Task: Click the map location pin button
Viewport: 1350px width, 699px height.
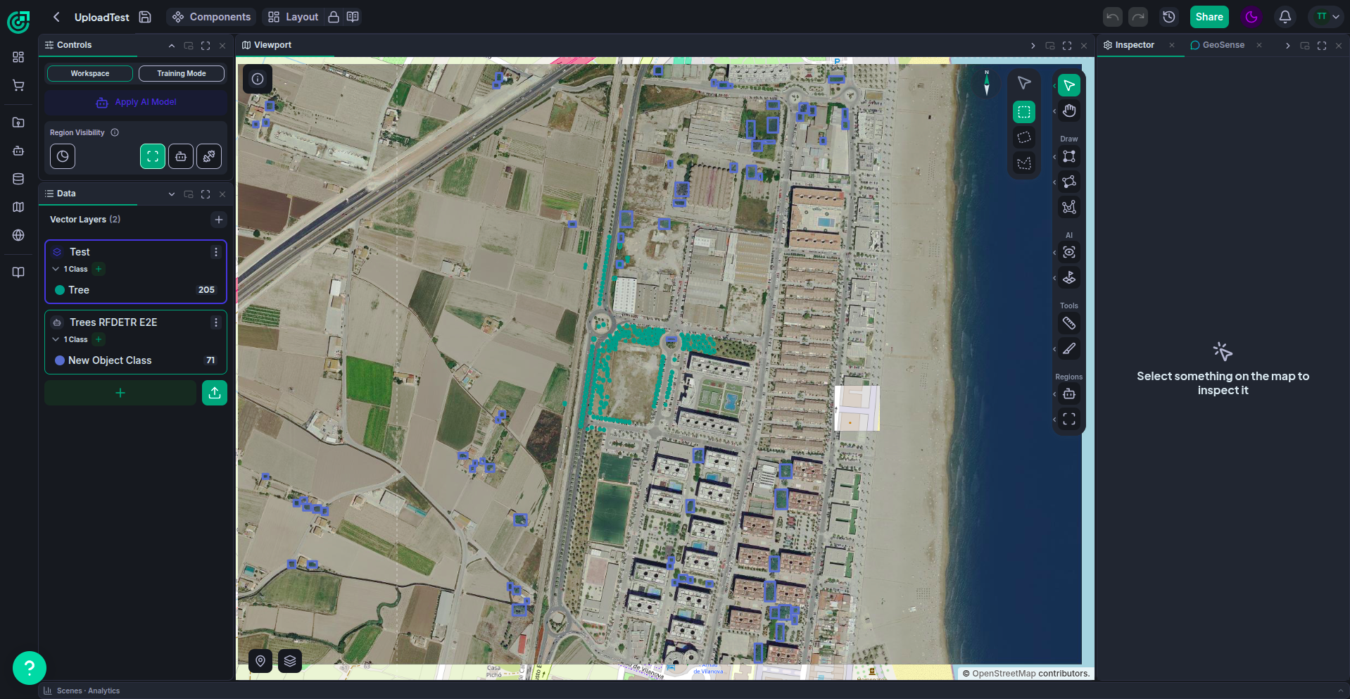Action: (x=260, y=661)
